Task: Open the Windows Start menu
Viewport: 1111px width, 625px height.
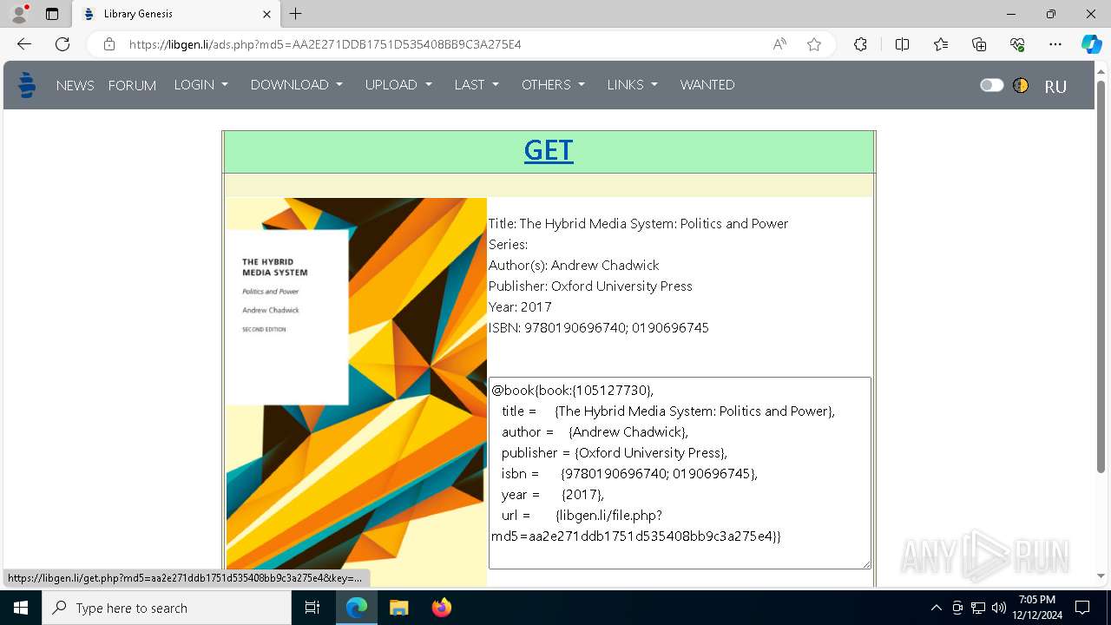Action: [21, 608]
